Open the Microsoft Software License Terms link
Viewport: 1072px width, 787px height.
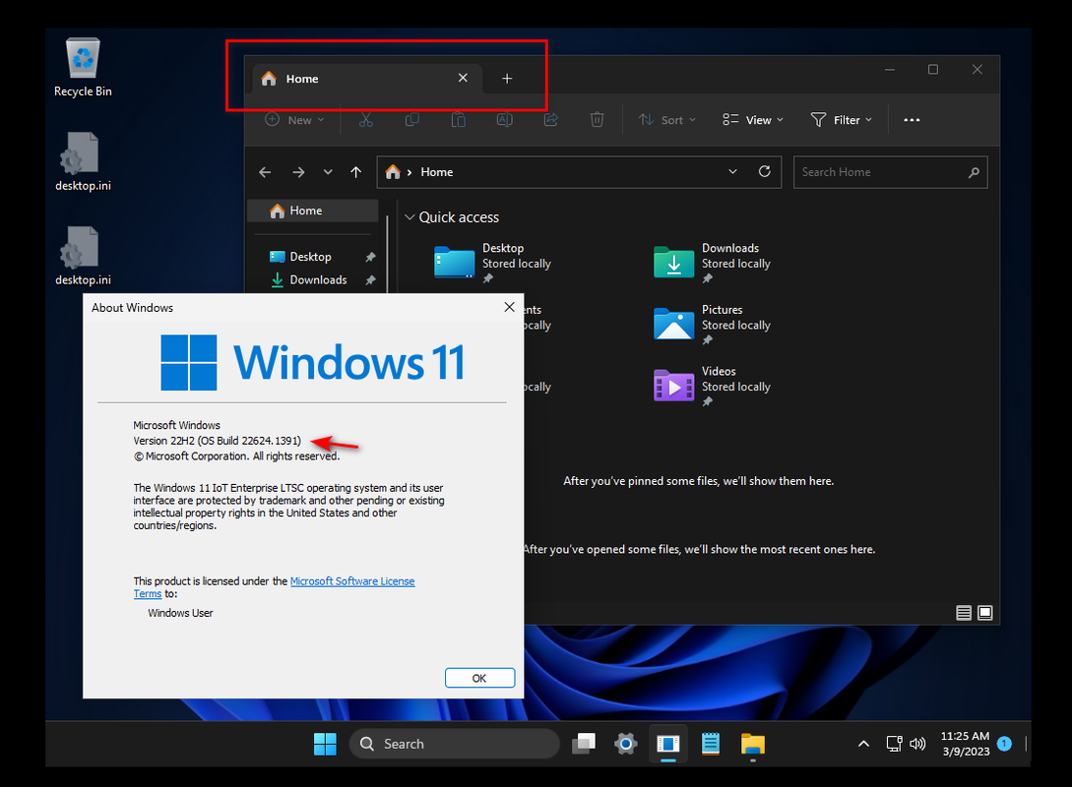click(352, 580)
